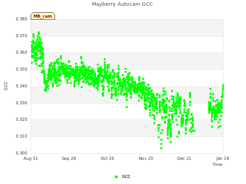246x184 pixels.
Task: Select the Dec 21 x-axis label
Action: coord(184,158)
